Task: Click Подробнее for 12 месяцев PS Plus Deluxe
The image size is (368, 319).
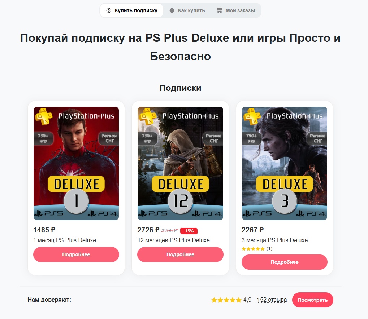Action: [180, 254]
